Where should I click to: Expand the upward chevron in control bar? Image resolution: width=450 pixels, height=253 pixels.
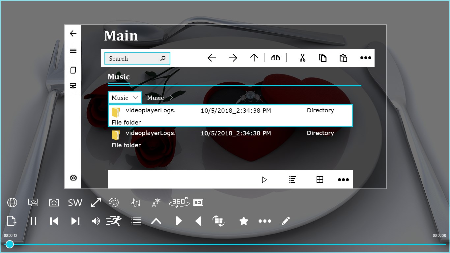156,221
